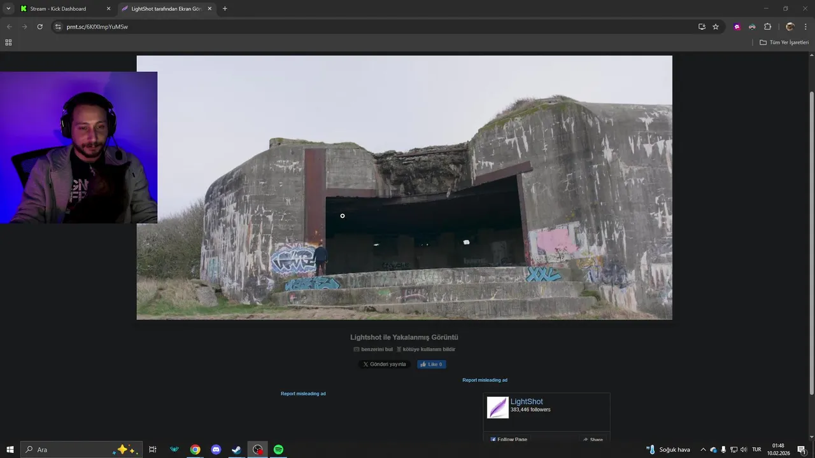Screen dimensions: 815x458
Task: Select the LightShot tarafından Ekran tab
Action: point(166,9)
